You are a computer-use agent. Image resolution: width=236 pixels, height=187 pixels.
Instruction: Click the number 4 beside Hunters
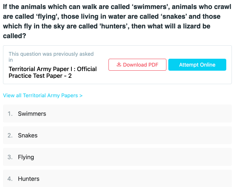click(x=10, y=179)
